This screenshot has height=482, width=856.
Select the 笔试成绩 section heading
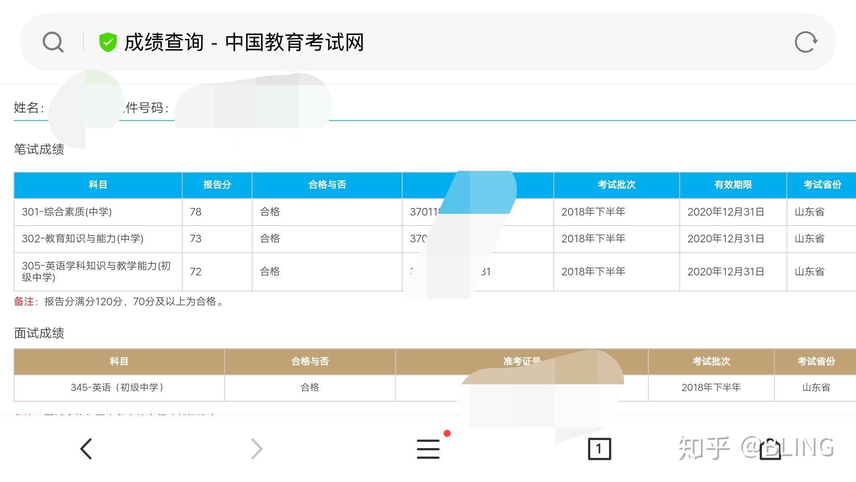[x=39, y=149]
